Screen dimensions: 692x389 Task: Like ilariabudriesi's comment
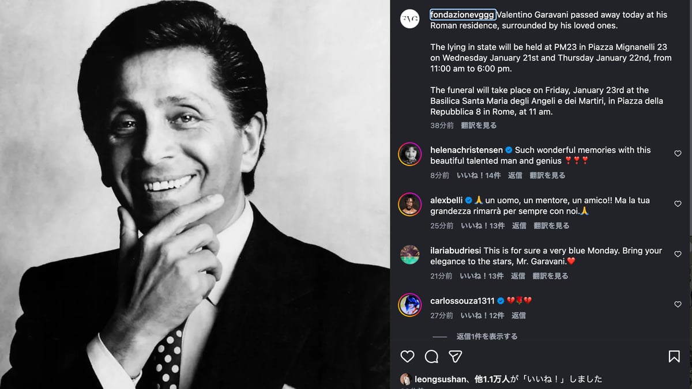678,254
